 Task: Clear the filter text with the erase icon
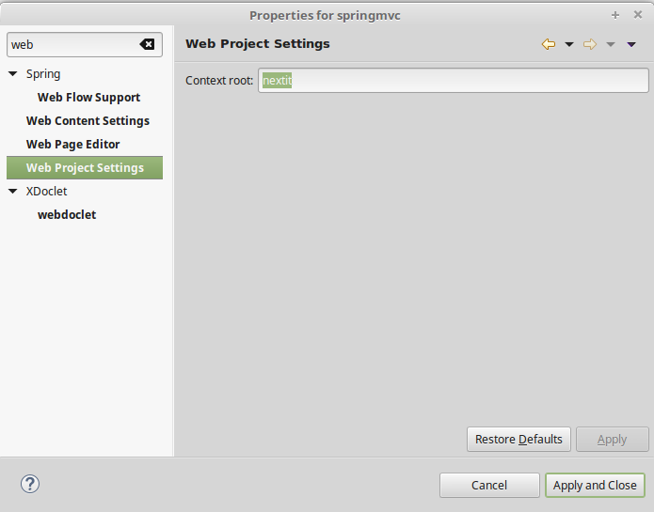pos(147,44)
